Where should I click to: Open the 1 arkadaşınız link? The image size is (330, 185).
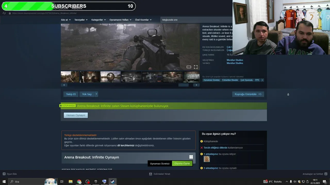pos(211,154)
